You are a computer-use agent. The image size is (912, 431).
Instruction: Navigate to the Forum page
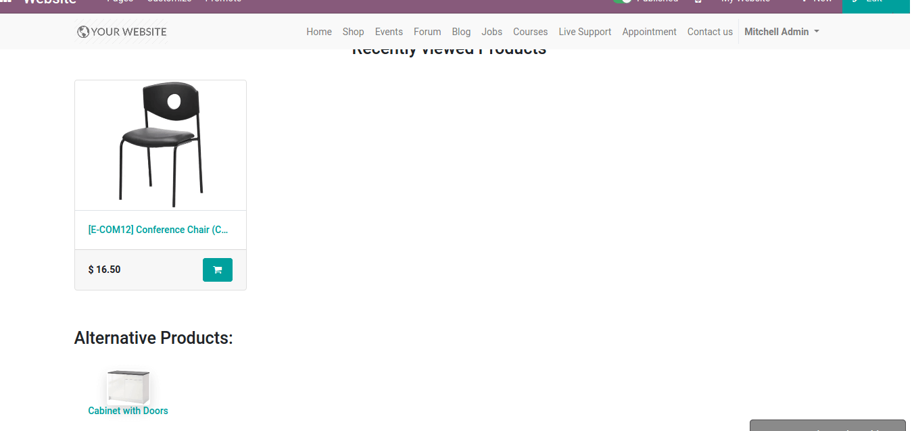tap(427, 32)
